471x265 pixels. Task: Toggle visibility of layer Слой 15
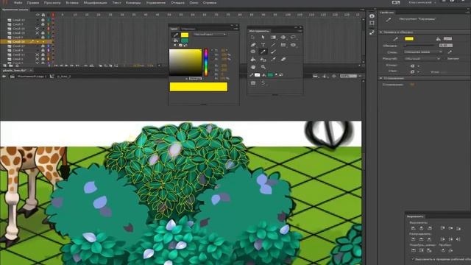tap(38, 33)
